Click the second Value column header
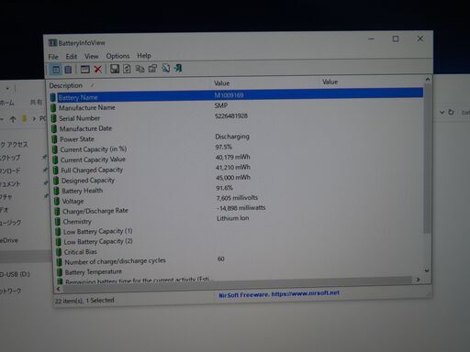This screenshot has width=470, height=352. pos(330,82)
